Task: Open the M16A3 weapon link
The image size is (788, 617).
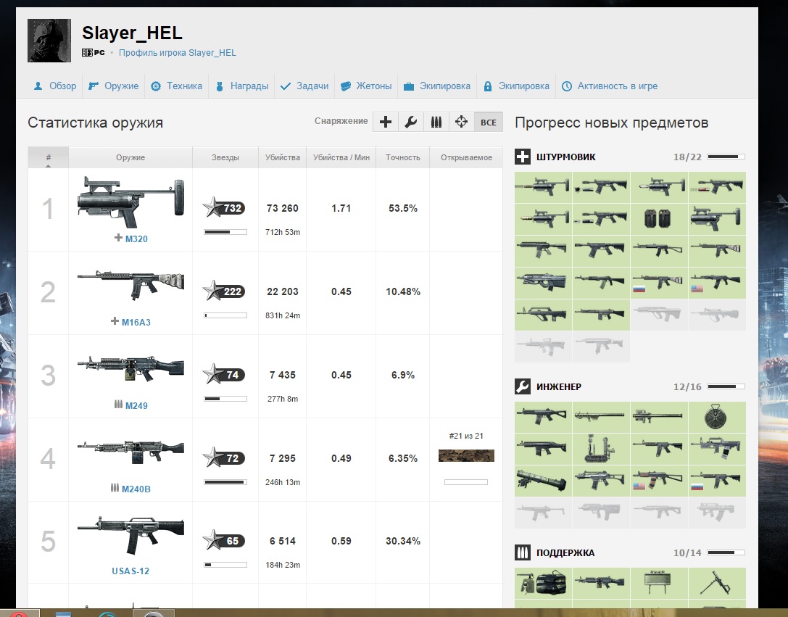Action: coord(136,322)
